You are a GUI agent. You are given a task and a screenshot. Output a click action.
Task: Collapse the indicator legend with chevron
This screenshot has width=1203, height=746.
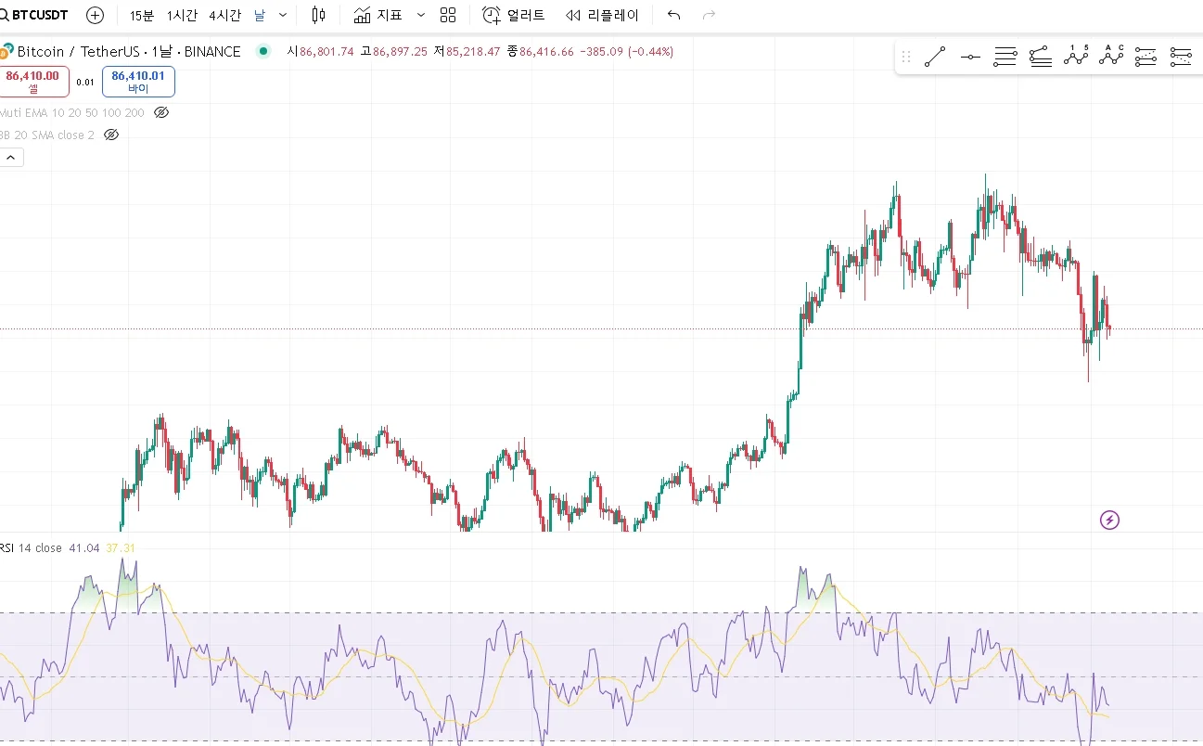11,158
